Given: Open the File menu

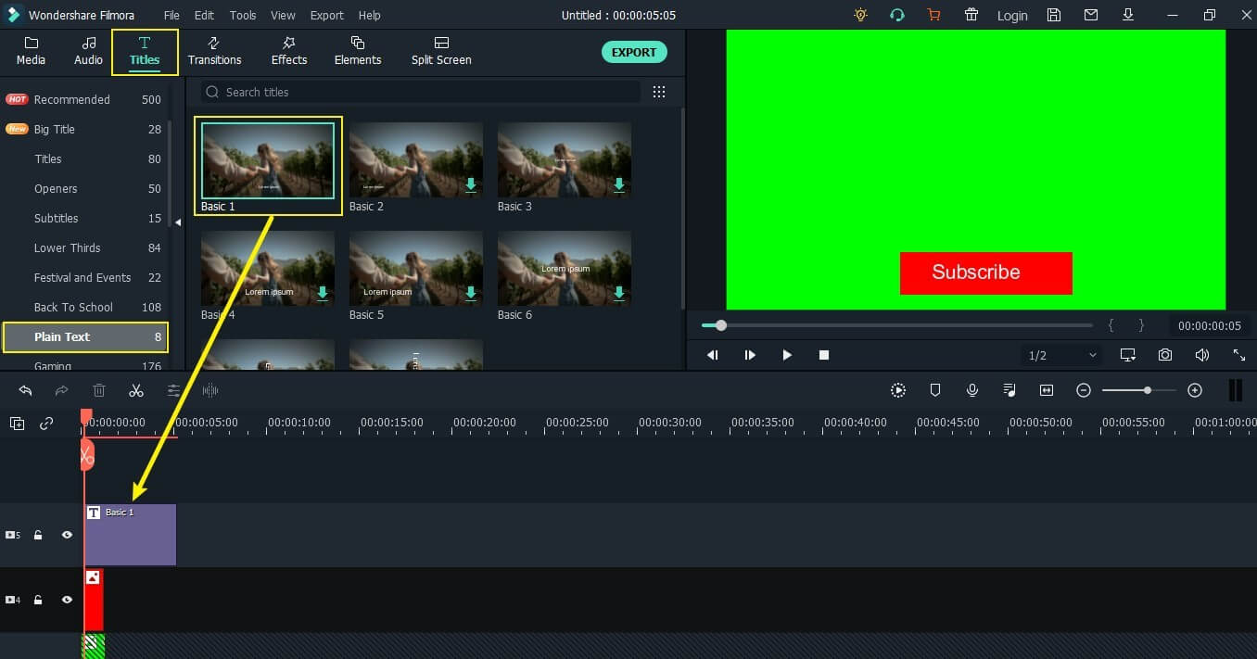Looking at the screenshot, I should (x=171, y=15).
